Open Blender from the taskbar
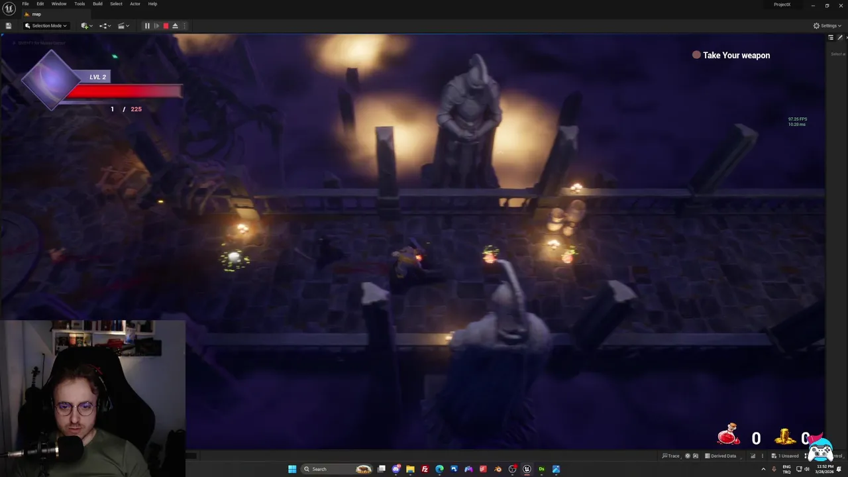This screenshot has height=477, width=848. tap(498, 469)
